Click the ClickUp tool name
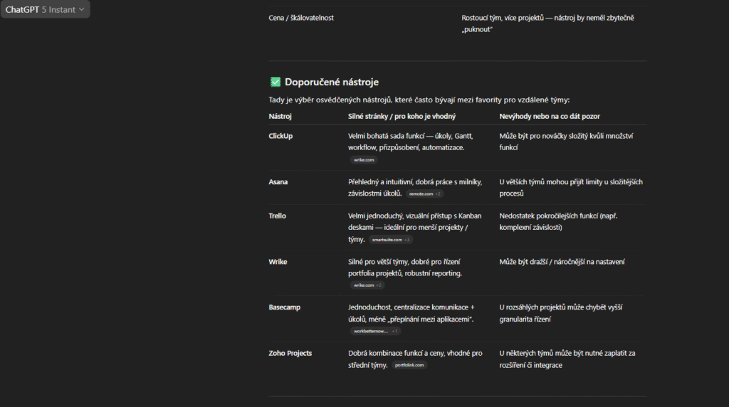 [x=280, y=135]
